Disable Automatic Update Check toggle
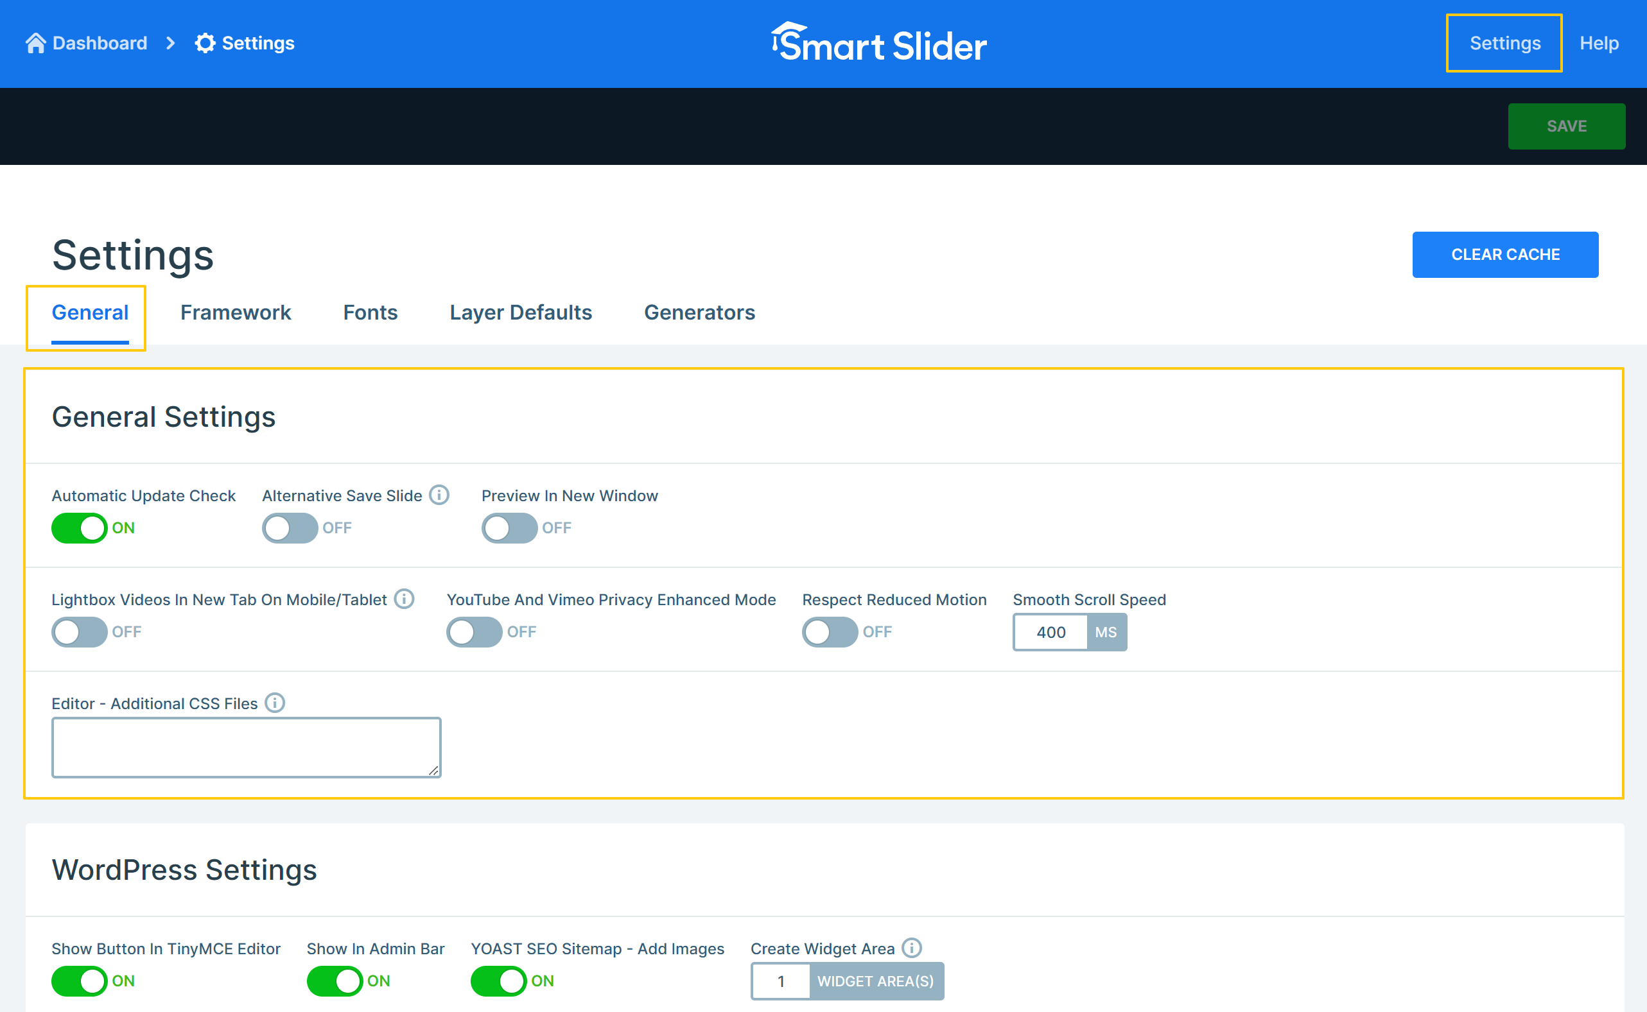The height and width of the screenshot is (1012, 1647). pos(79,528)
